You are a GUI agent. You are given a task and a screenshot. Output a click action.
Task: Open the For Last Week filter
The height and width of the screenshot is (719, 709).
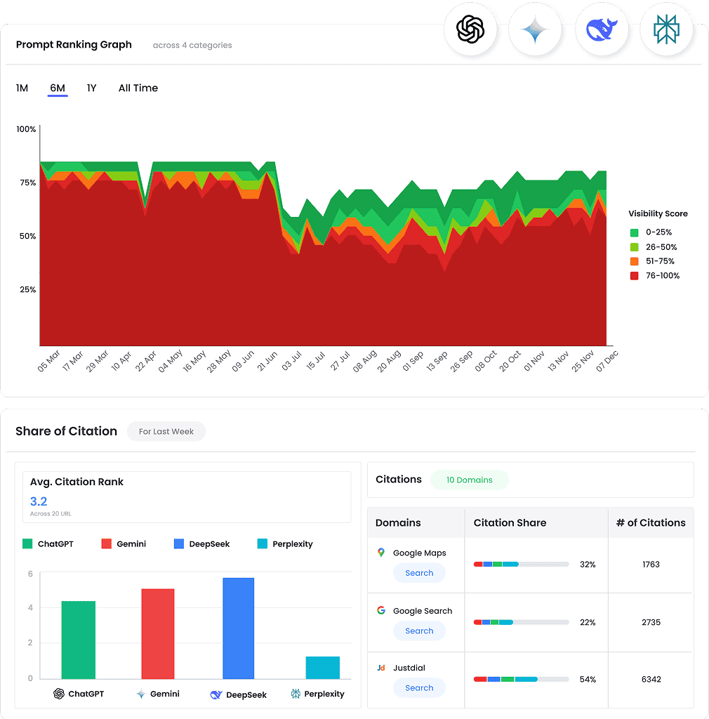pos(166,431)
